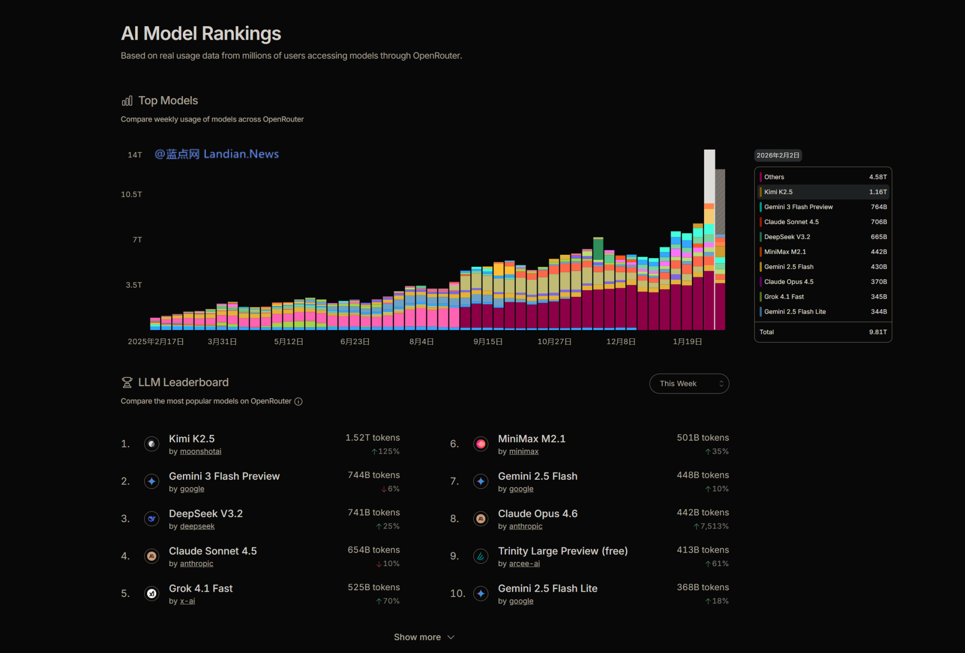This screenshot has width=965, height=653.
Task: Click the Gemini 3 Flash Preview legend entry
Action: 798,207
